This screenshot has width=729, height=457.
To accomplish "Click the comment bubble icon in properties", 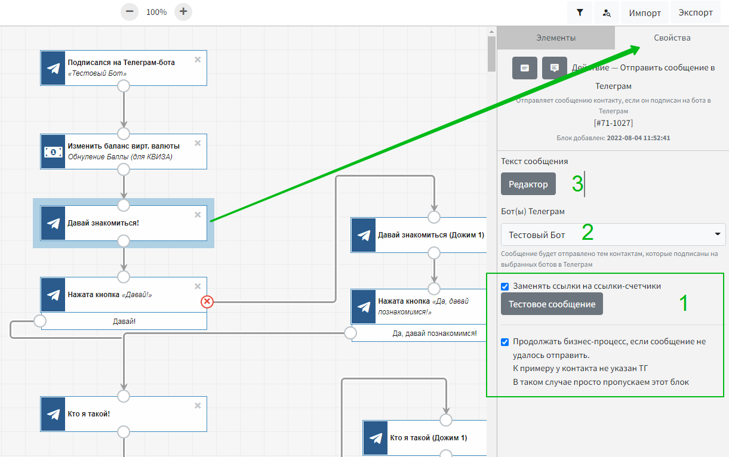I will (555, 68).
